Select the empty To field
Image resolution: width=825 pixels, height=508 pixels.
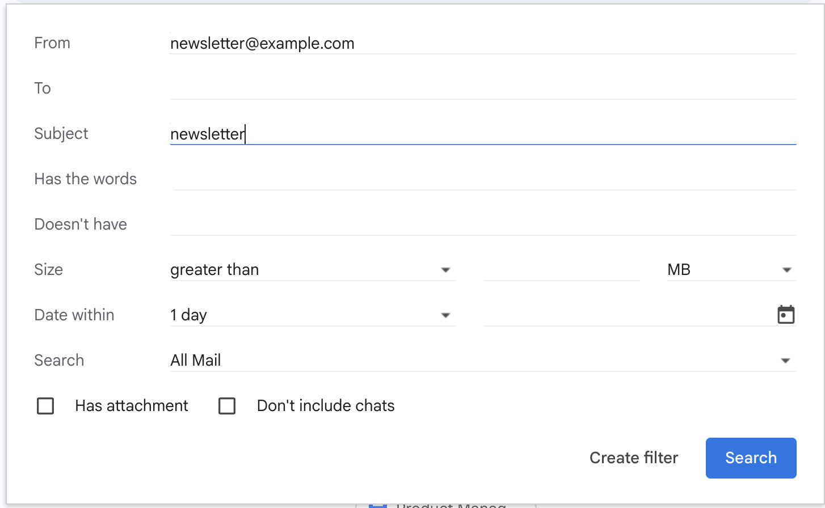pyautogui.click(x=397, y=88)
